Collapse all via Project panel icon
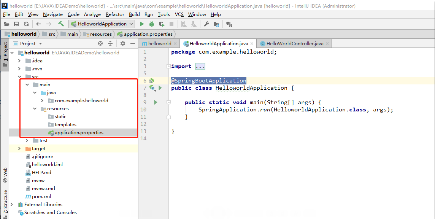 (110, 43)
